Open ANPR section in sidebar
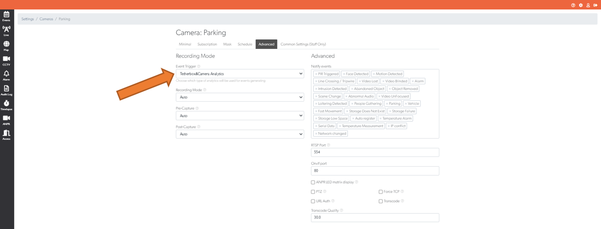This screenshot has width=601, height=229. (x=7, y=120)
